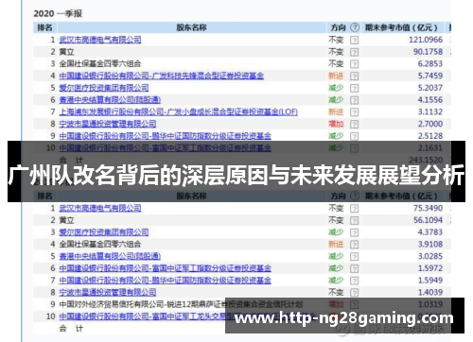Click the help icon in the 4.3783 row
The image size is (473, 342).
355,232
